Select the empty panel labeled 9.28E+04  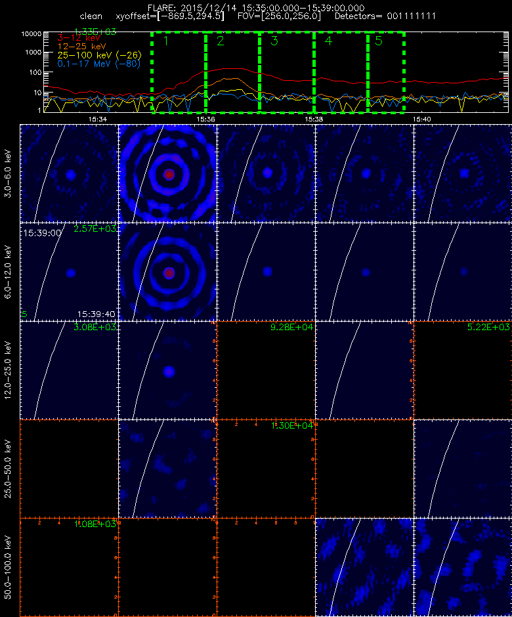tap(266, 370)
